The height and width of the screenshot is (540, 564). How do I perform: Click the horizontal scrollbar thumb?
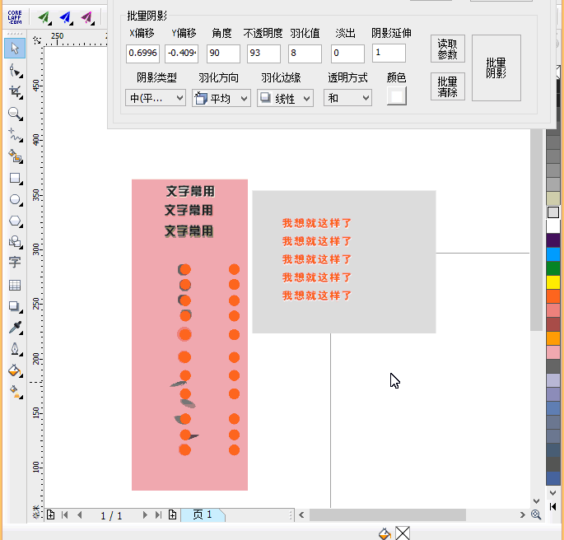point(388,514)
